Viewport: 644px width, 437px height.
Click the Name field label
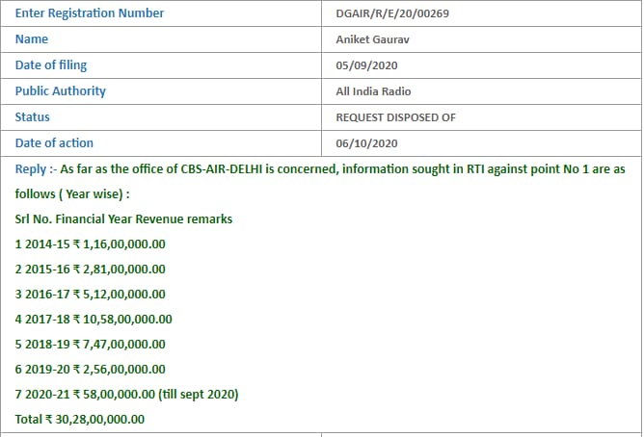pos(32,39)
